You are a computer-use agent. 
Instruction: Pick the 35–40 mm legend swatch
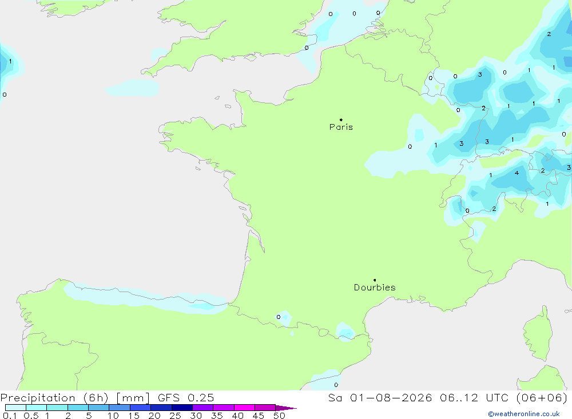click(x=224, y=408)
